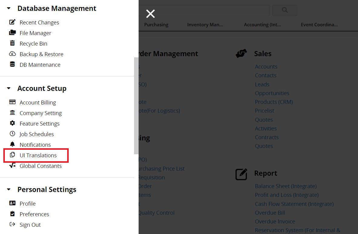The image size is (358, 234).
Task: Open Recent Changes via its pencil icon
Action: click(x=12, y=22)
